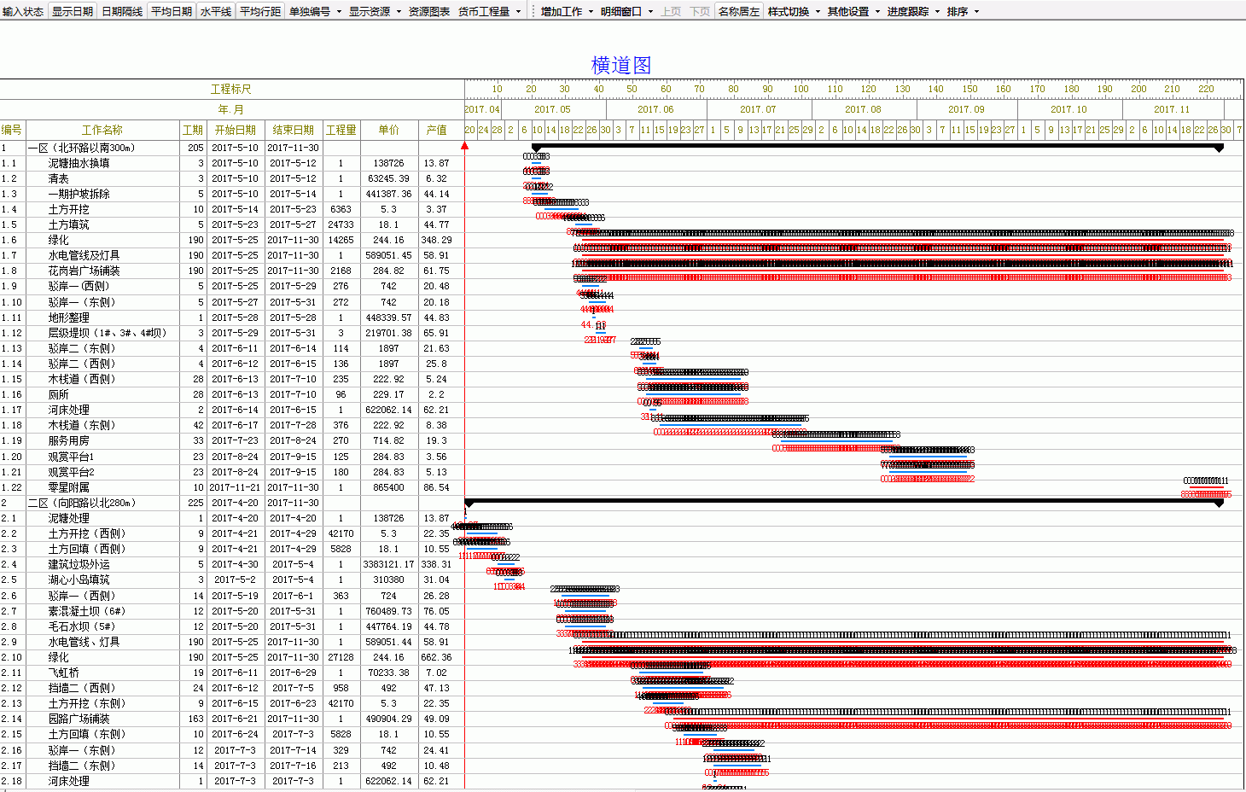The height and width of the screenshot is (792, 1246).
Task: Select the 工作名称 column header
Action: tap(102, 130)
